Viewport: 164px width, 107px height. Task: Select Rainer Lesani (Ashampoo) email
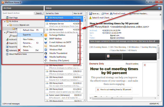[x=64, y=96]
